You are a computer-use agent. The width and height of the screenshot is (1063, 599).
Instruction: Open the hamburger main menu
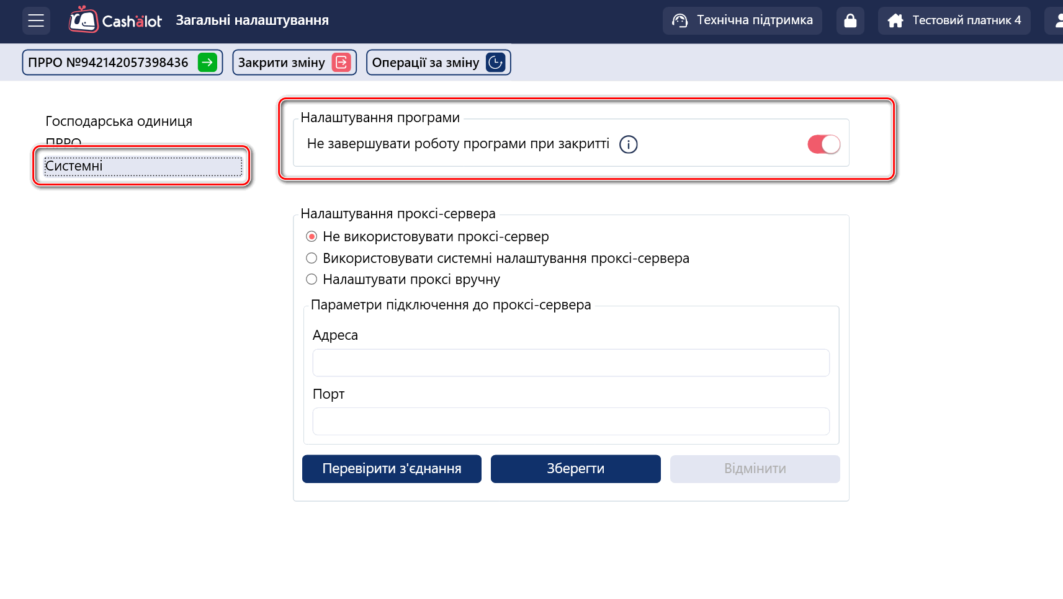pyautogui.click(x=36, y=20)
